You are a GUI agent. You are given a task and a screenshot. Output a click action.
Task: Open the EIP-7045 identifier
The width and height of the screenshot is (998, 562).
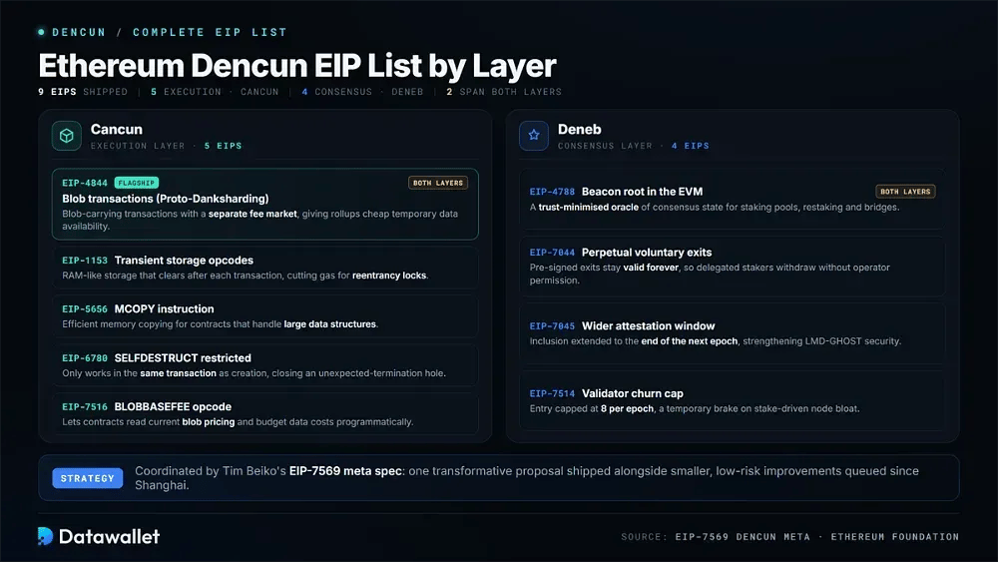pos(552,326)
